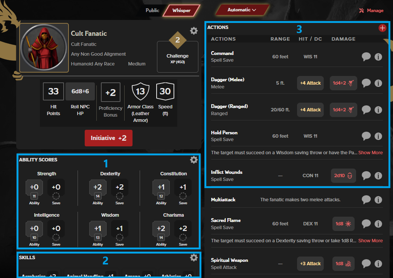Toggle Charisma save proficiency circle

[x=183, y=237]
